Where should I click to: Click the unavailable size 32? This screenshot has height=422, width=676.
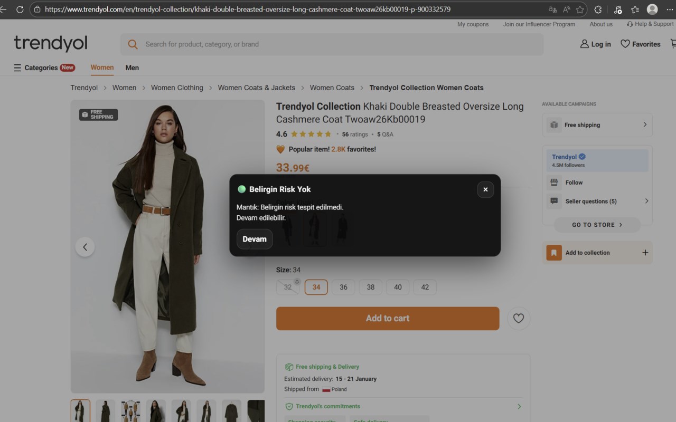pyautogui.click(x=288, y=287)
